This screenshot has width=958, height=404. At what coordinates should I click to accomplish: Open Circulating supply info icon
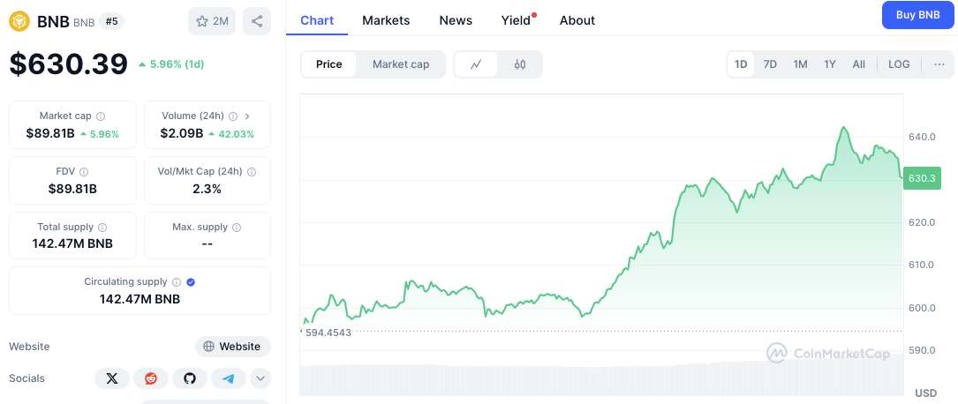point(177,282)
